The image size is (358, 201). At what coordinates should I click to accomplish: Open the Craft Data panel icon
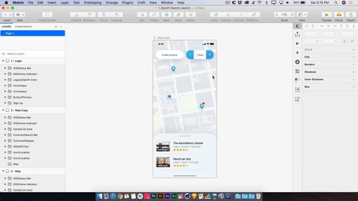297,71
